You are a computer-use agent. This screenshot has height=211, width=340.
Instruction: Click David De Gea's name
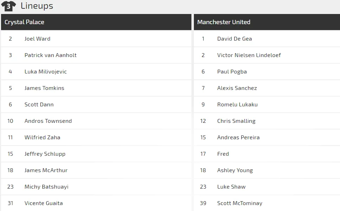pos(234,39)
